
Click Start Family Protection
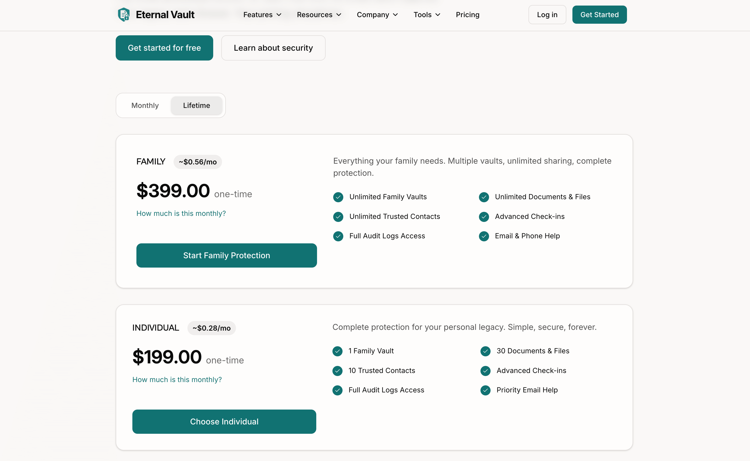pos(227,255)
